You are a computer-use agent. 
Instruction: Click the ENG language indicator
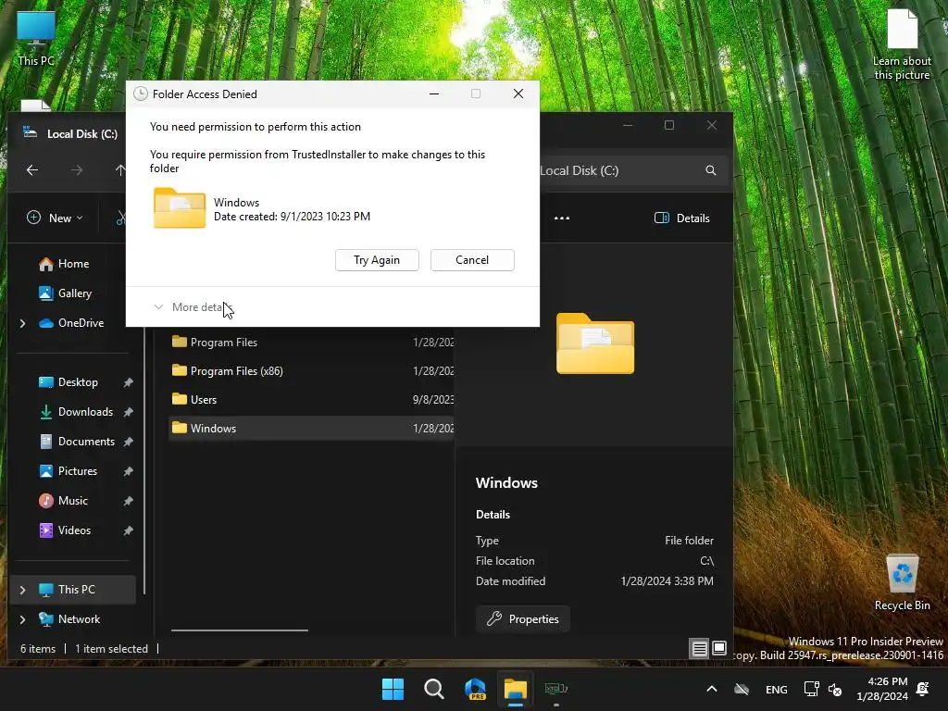pos(777,689)
